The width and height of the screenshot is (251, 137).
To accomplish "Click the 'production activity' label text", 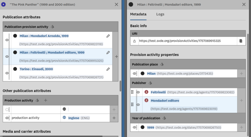I will click(x=25, y=118).
